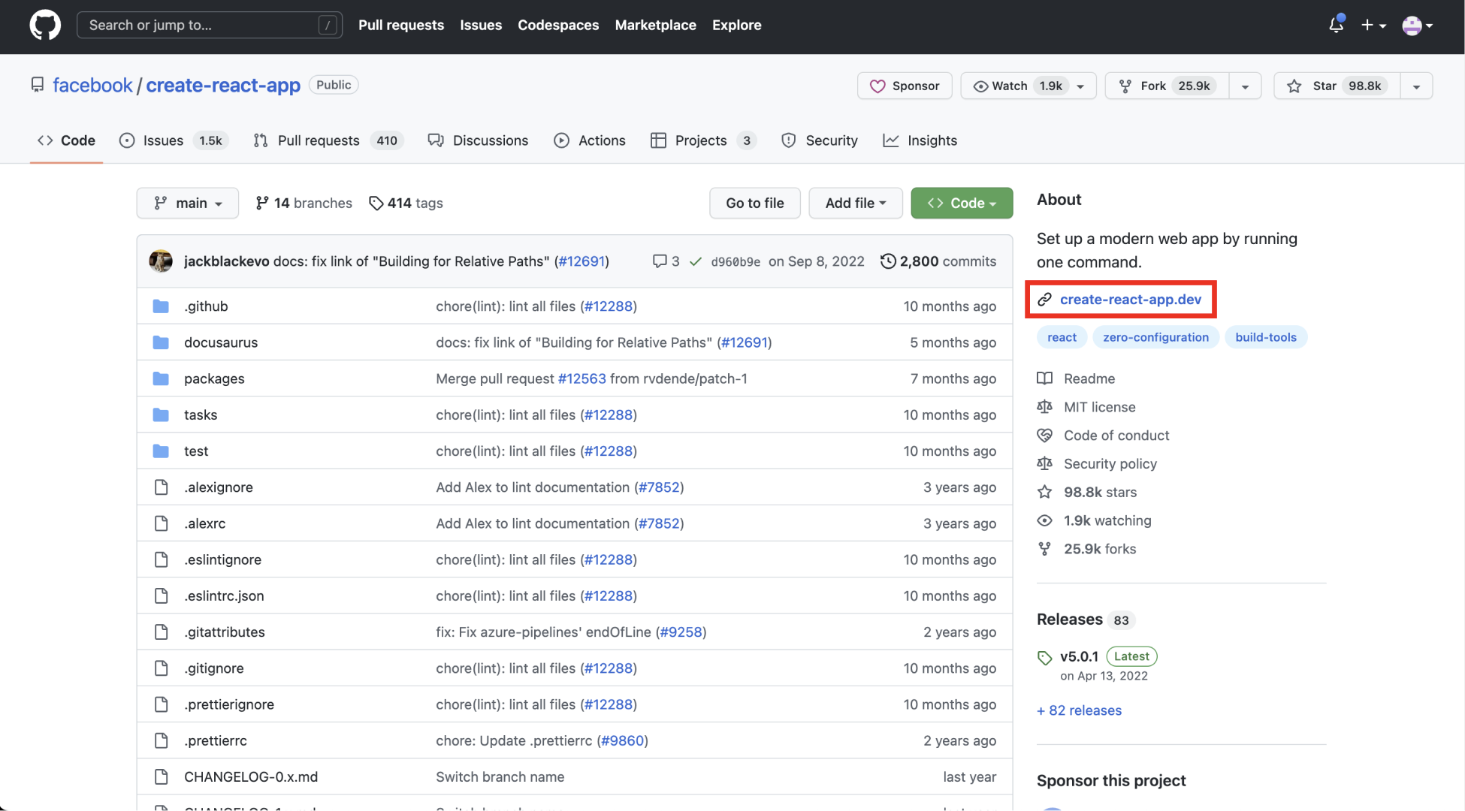Screen dimensions: 1465x811
Task: Open the user avatar menu
Action: [x=1417, y=26]
